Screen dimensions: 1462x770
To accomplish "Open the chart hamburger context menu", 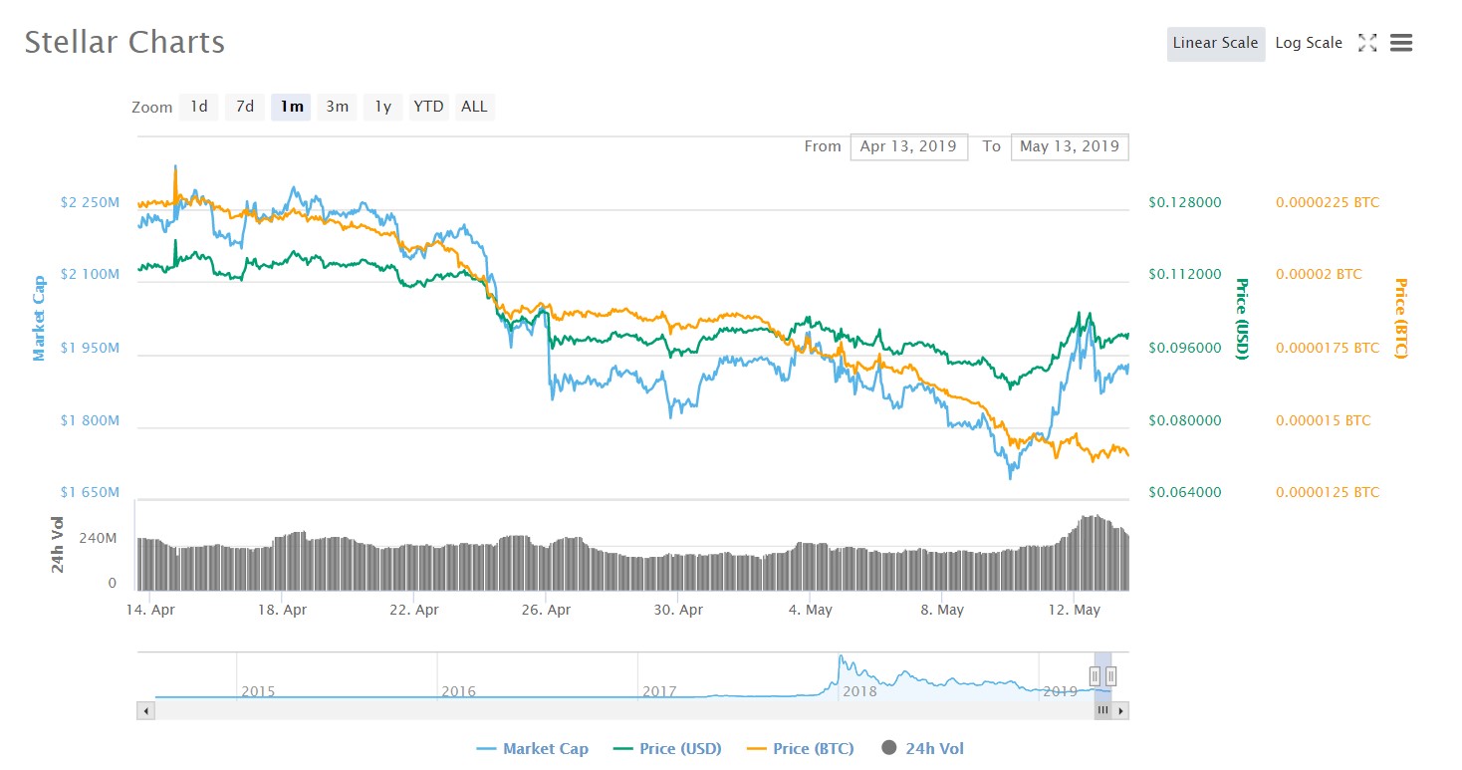I will tap(1400, 43).
